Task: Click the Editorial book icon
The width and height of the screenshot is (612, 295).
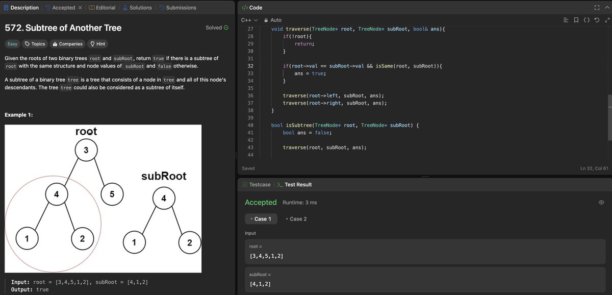Action: (x=91, y=8)
